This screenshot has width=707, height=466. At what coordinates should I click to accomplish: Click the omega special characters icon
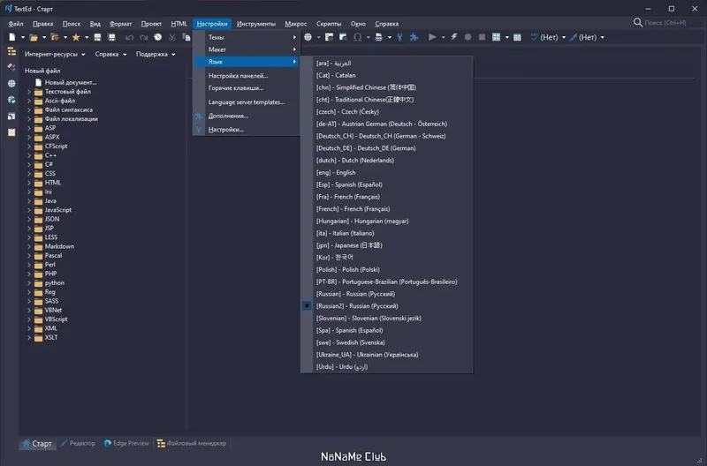358,37
